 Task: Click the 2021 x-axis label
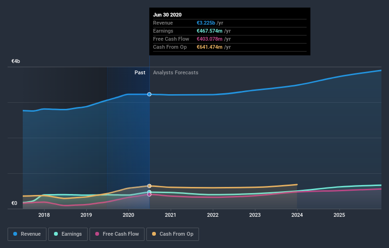click(171, 215)
